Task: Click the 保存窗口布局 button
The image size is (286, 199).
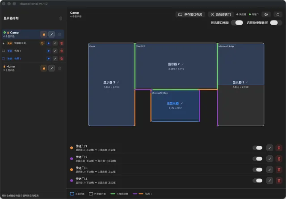Action: 190,14
